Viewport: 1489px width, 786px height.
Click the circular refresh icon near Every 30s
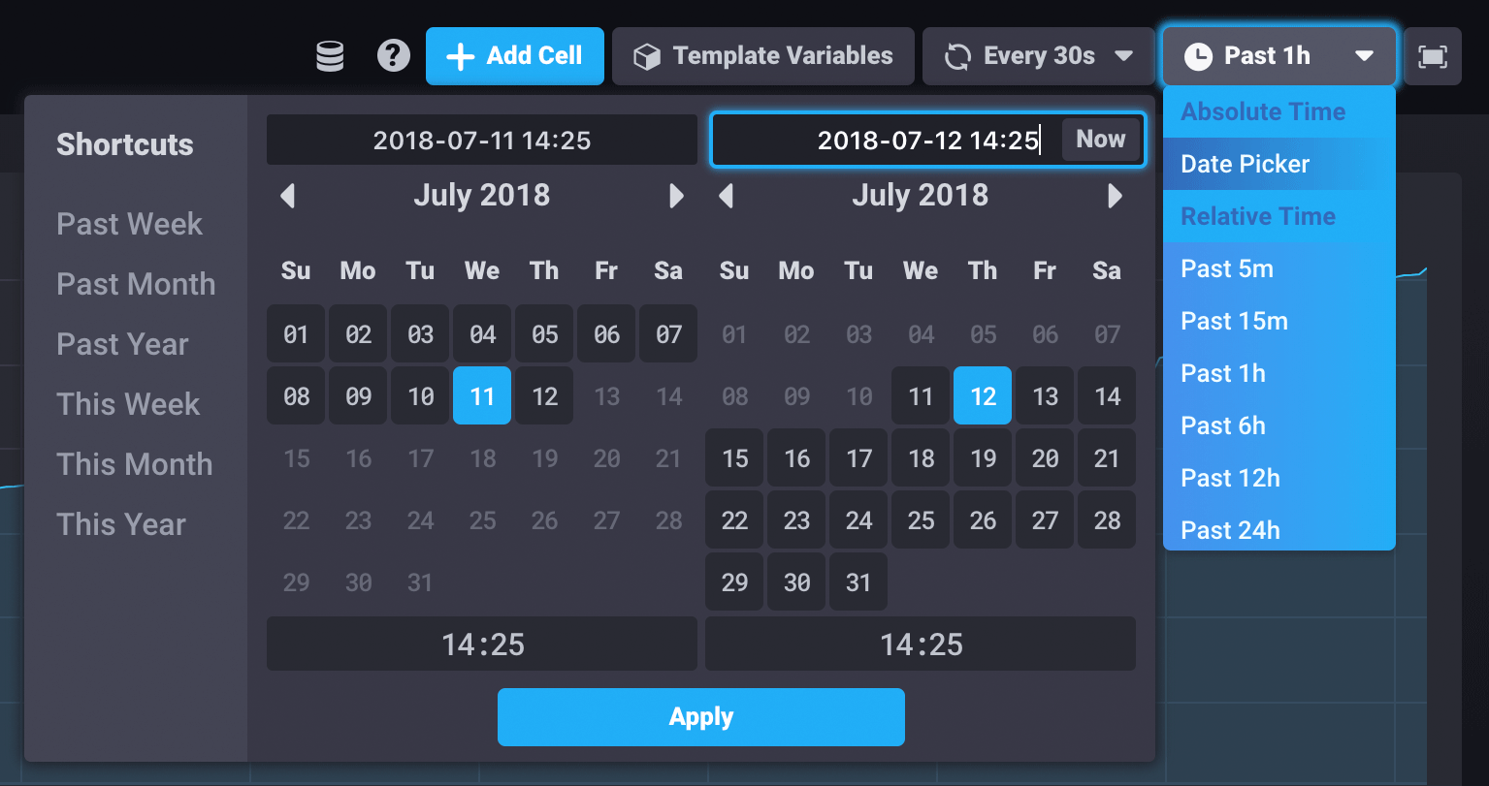(956, 55)
